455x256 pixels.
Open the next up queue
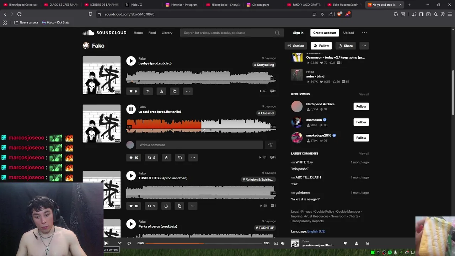tap(368, 243)
